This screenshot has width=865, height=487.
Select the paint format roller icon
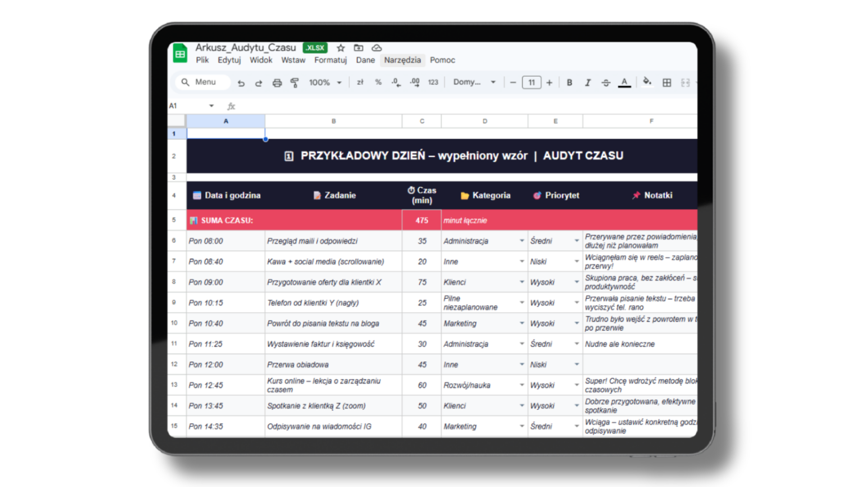pyautogui.click(x=295, y=83)
